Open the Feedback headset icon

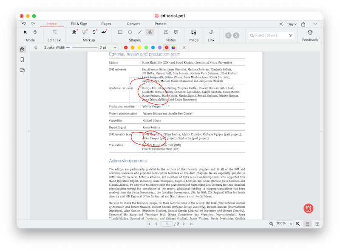coord(310,33)
